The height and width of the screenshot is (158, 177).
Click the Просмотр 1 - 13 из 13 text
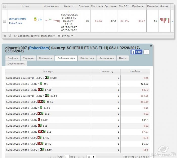[x=136, y=157]
